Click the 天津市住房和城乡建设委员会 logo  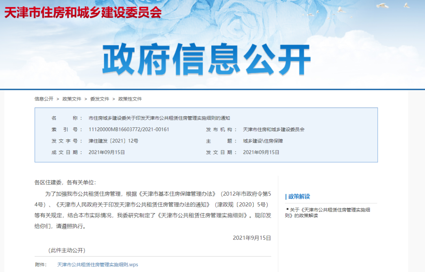82,13
